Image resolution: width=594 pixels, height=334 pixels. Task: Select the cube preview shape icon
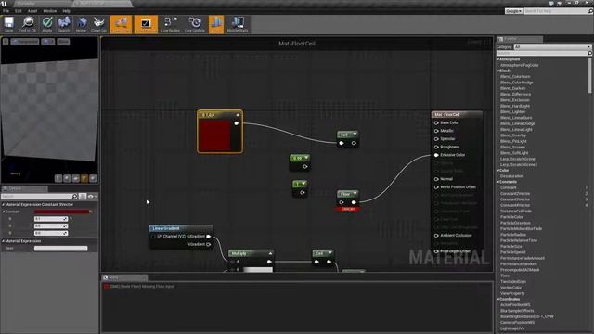click(84, 178)
